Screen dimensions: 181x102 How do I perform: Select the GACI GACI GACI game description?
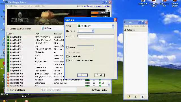(x=61, y=83)
